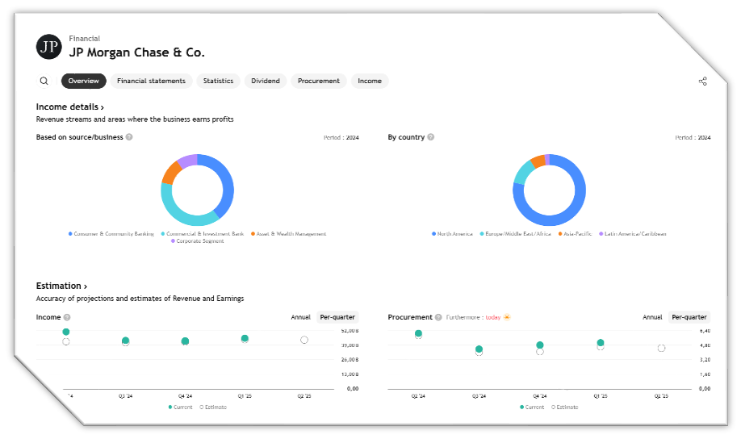Click Procurement current point for Q1 '25

(x=601, y=343)
